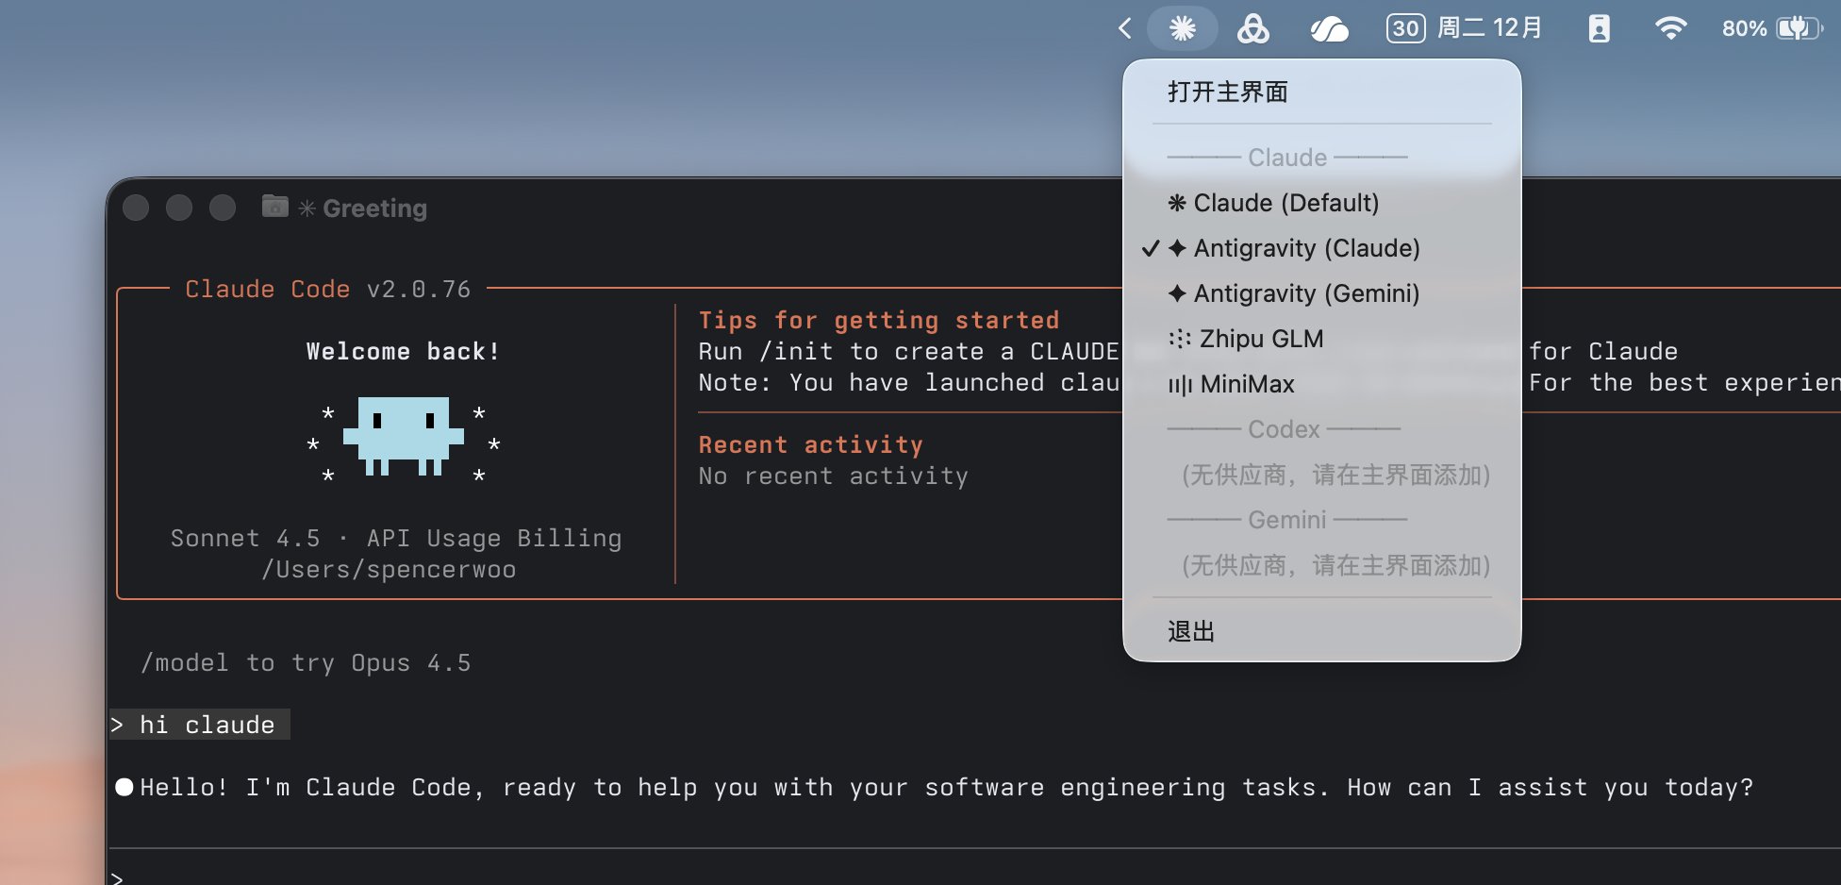
Task: Click the pixel-art Claude mascot
Action: tap(404, 436)
